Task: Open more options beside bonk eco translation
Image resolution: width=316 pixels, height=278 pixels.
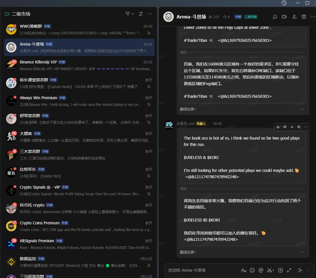Action: (302, 252)
